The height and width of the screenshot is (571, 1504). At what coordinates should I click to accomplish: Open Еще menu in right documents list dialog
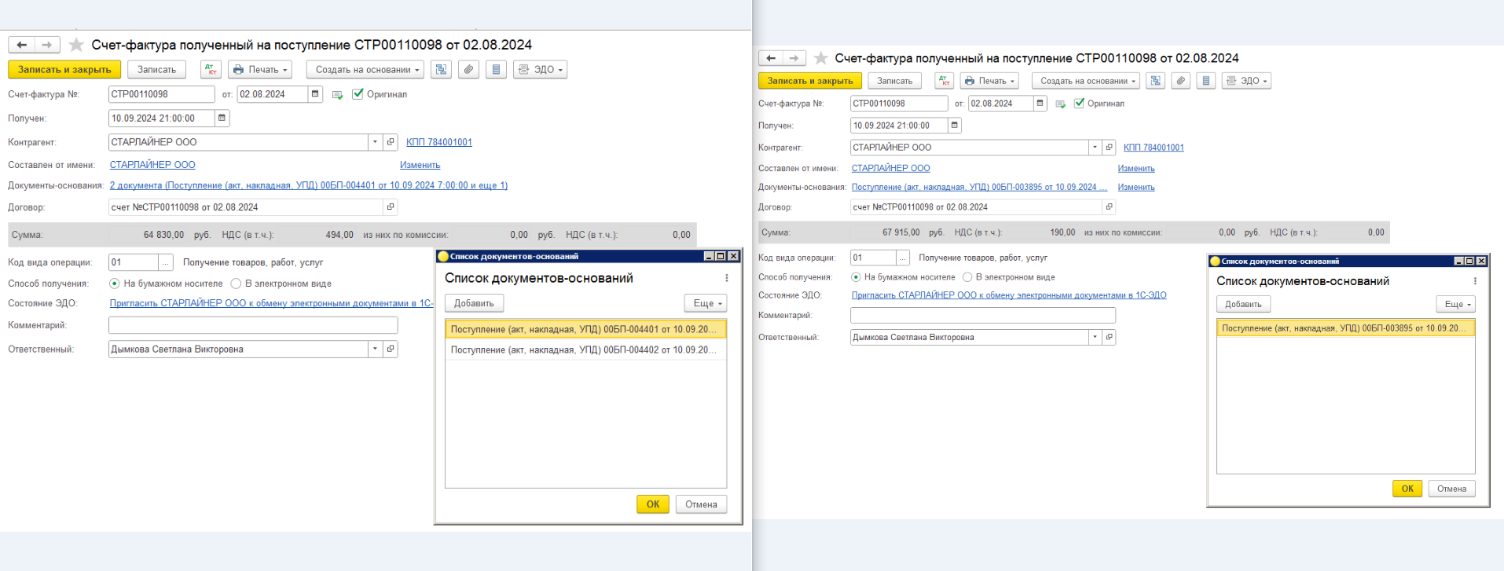(1456, 305)
